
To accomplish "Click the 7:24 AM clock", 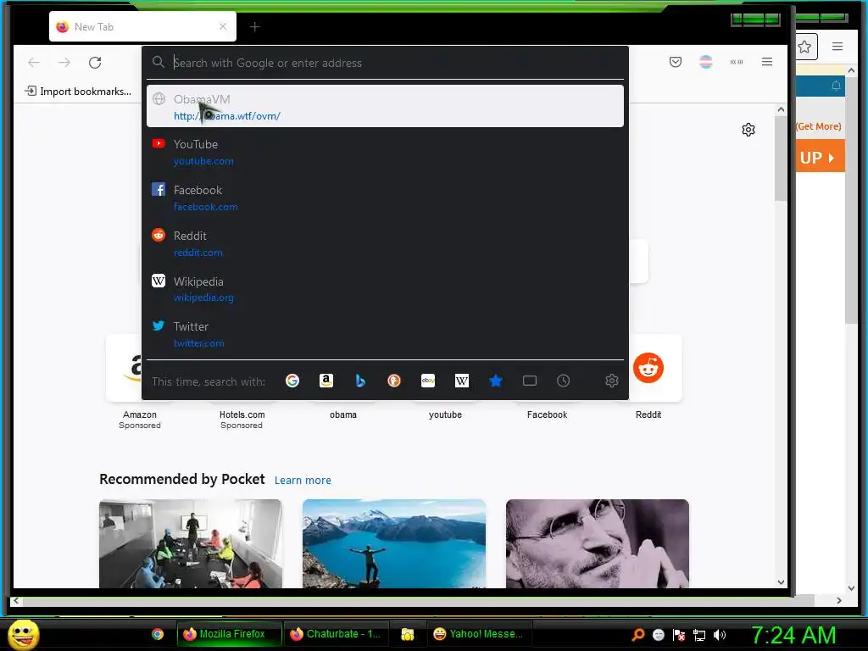I will [x=793, y=635].
